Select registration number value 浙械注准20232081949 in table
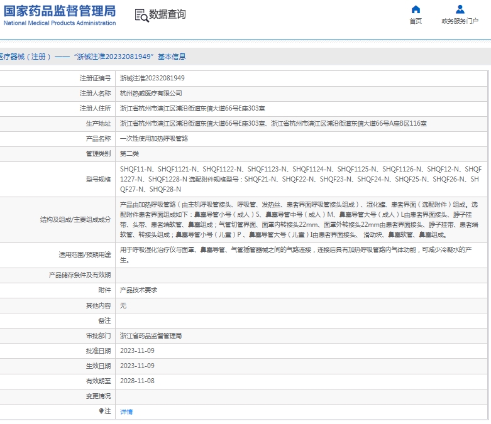The width and height of the screenshot is (491, 424). point(152,79)
